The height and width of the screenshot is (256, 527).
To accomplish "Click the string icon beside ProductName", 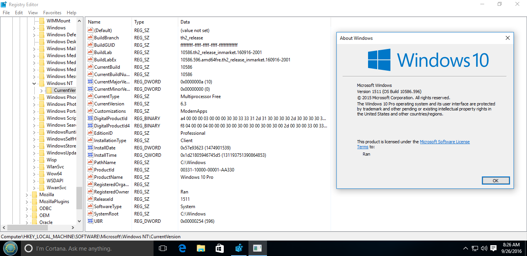I will (91, 177).
